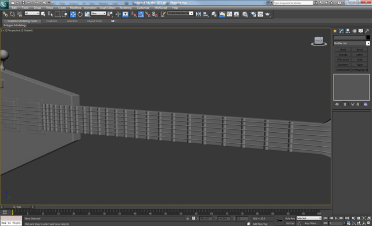Activate Select and Rotate tool

click(80, 14)
